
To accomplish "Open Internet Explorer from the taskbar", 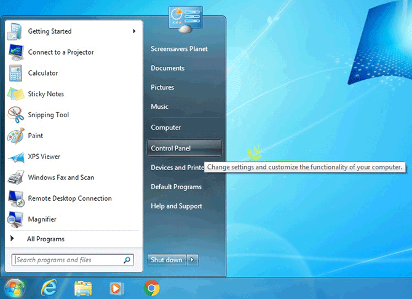I will point(49,288).
